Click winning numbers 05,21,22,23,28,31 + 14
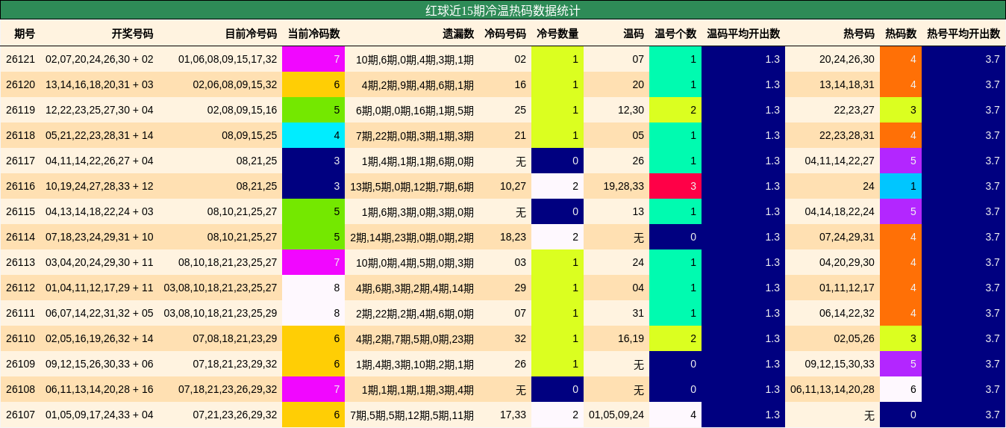 [x=99, y=135]
